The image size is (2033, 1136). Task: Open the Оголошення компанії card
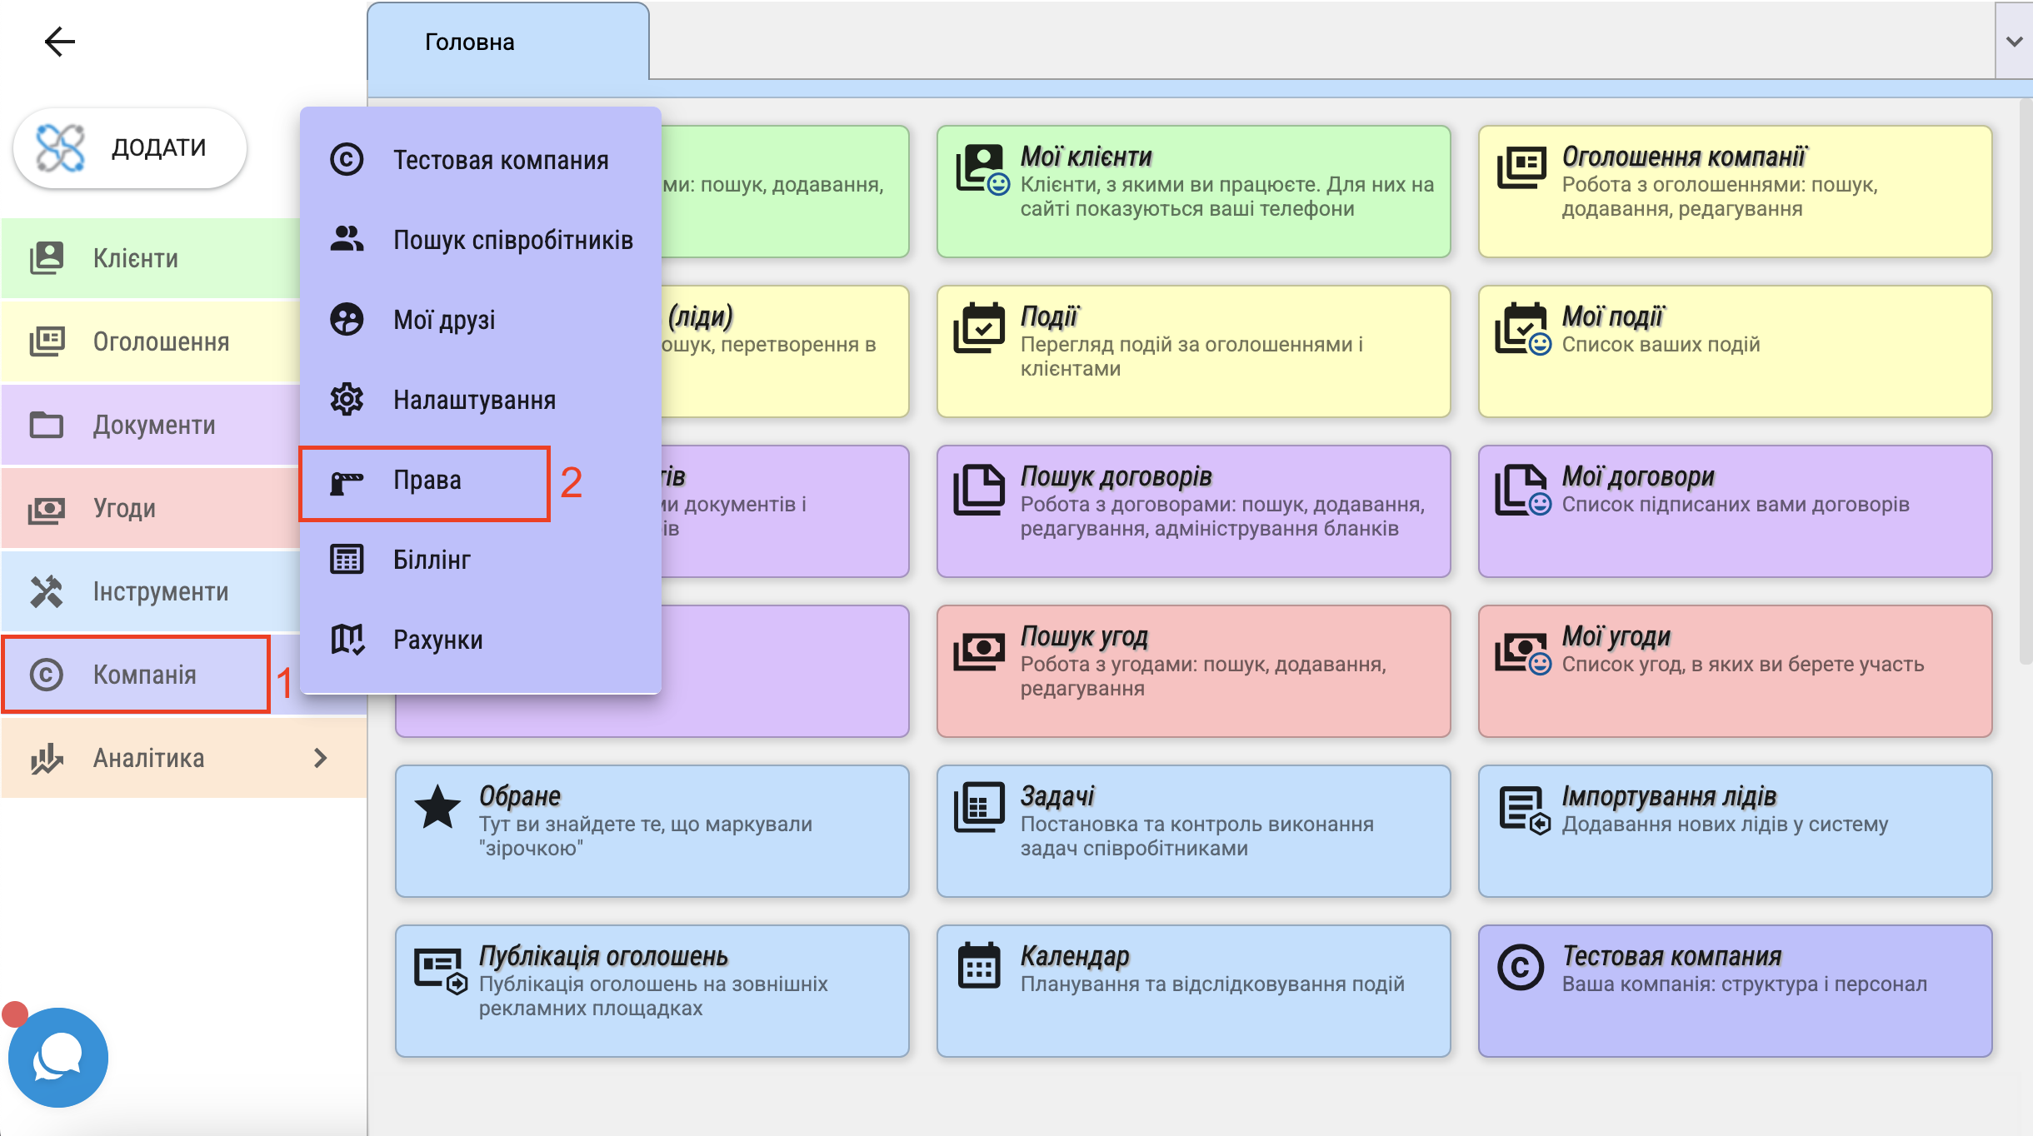pyautogui.click(x=1736, y=192)
